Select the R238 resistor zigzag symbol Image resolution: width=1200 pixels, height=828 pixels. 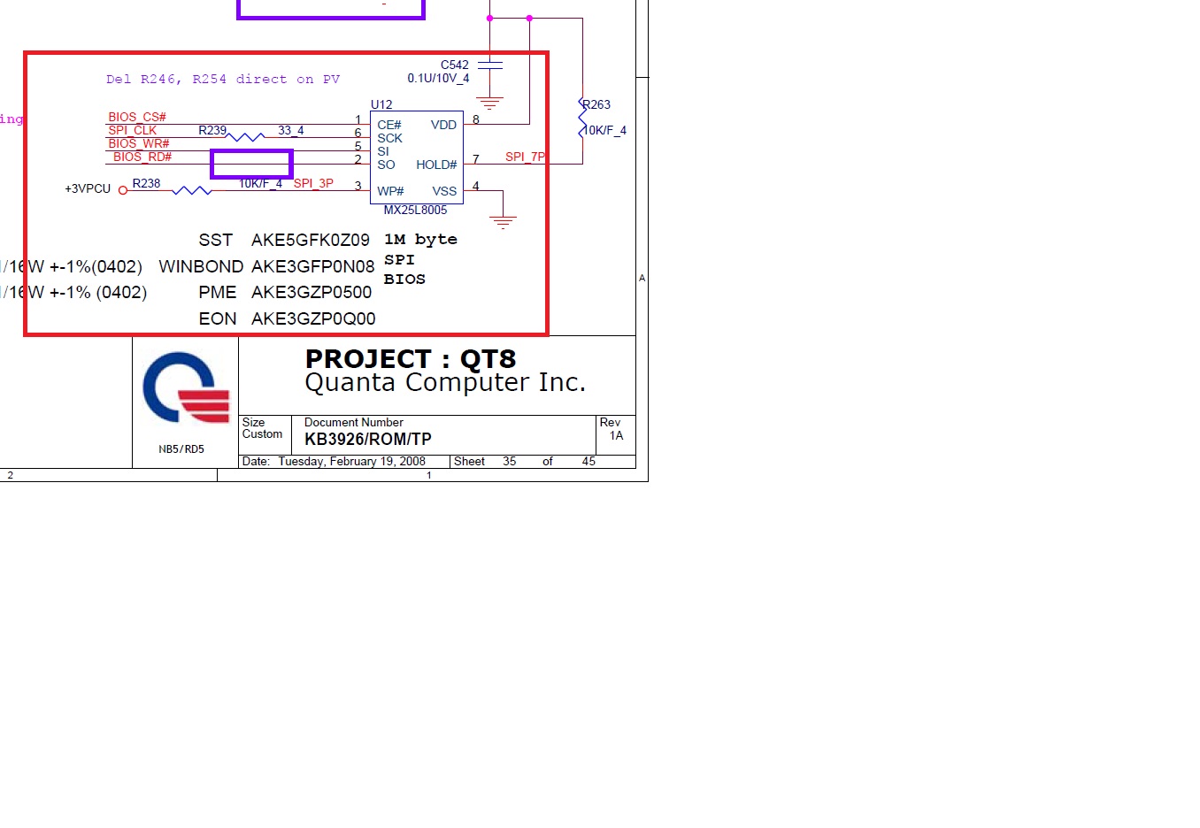pyautogui.click(x=192, y=190)
